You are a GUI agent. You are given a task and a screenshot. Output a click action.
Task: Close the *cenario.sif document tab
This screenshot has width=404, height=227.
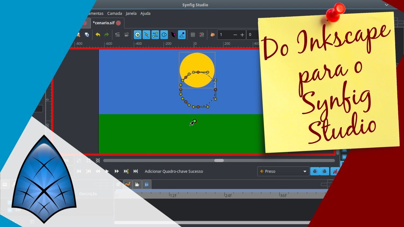click(x=118, y=23)
